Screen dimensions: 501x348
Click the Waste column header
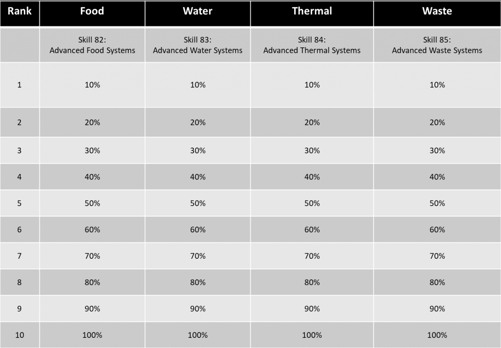[437, 11]
